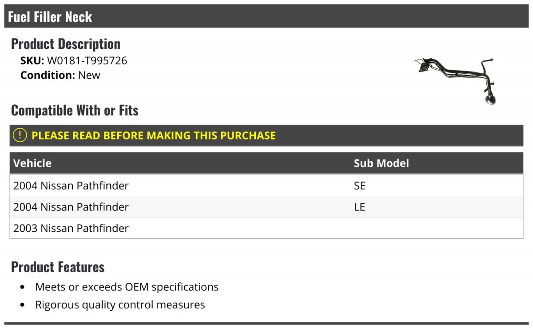Open the fuel filler neck product image

pyautogui.click(x=456, y=81)
